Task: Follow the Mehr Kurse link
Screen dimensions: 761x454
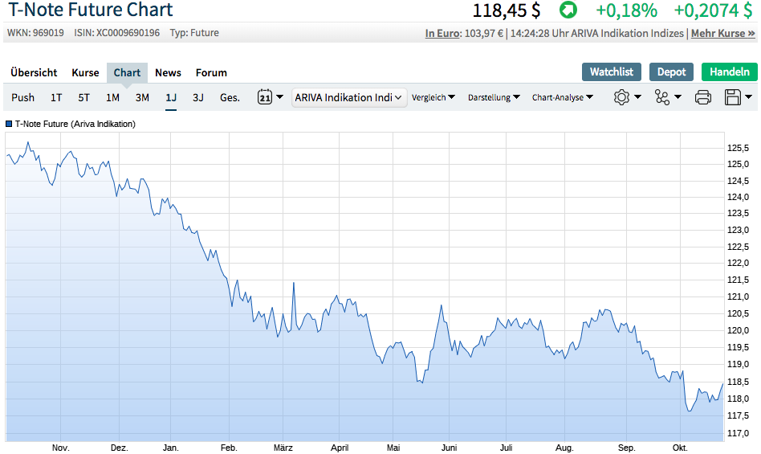Action: (722, 33)
